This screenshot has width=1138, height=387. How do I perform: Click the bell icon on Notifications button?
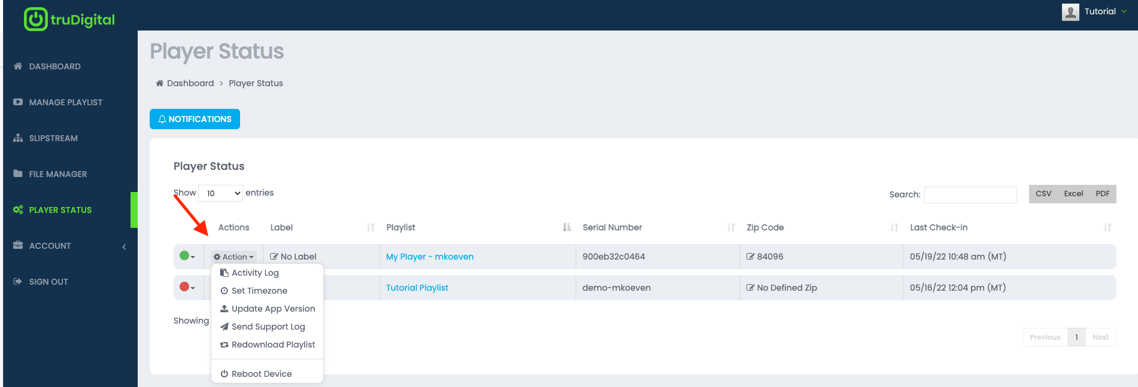[x=162, y=119]
